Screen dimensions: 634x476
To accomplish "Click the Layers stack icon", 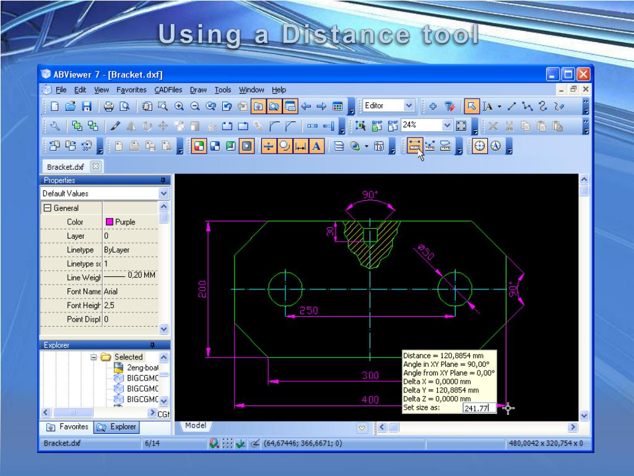I will 339,146.
